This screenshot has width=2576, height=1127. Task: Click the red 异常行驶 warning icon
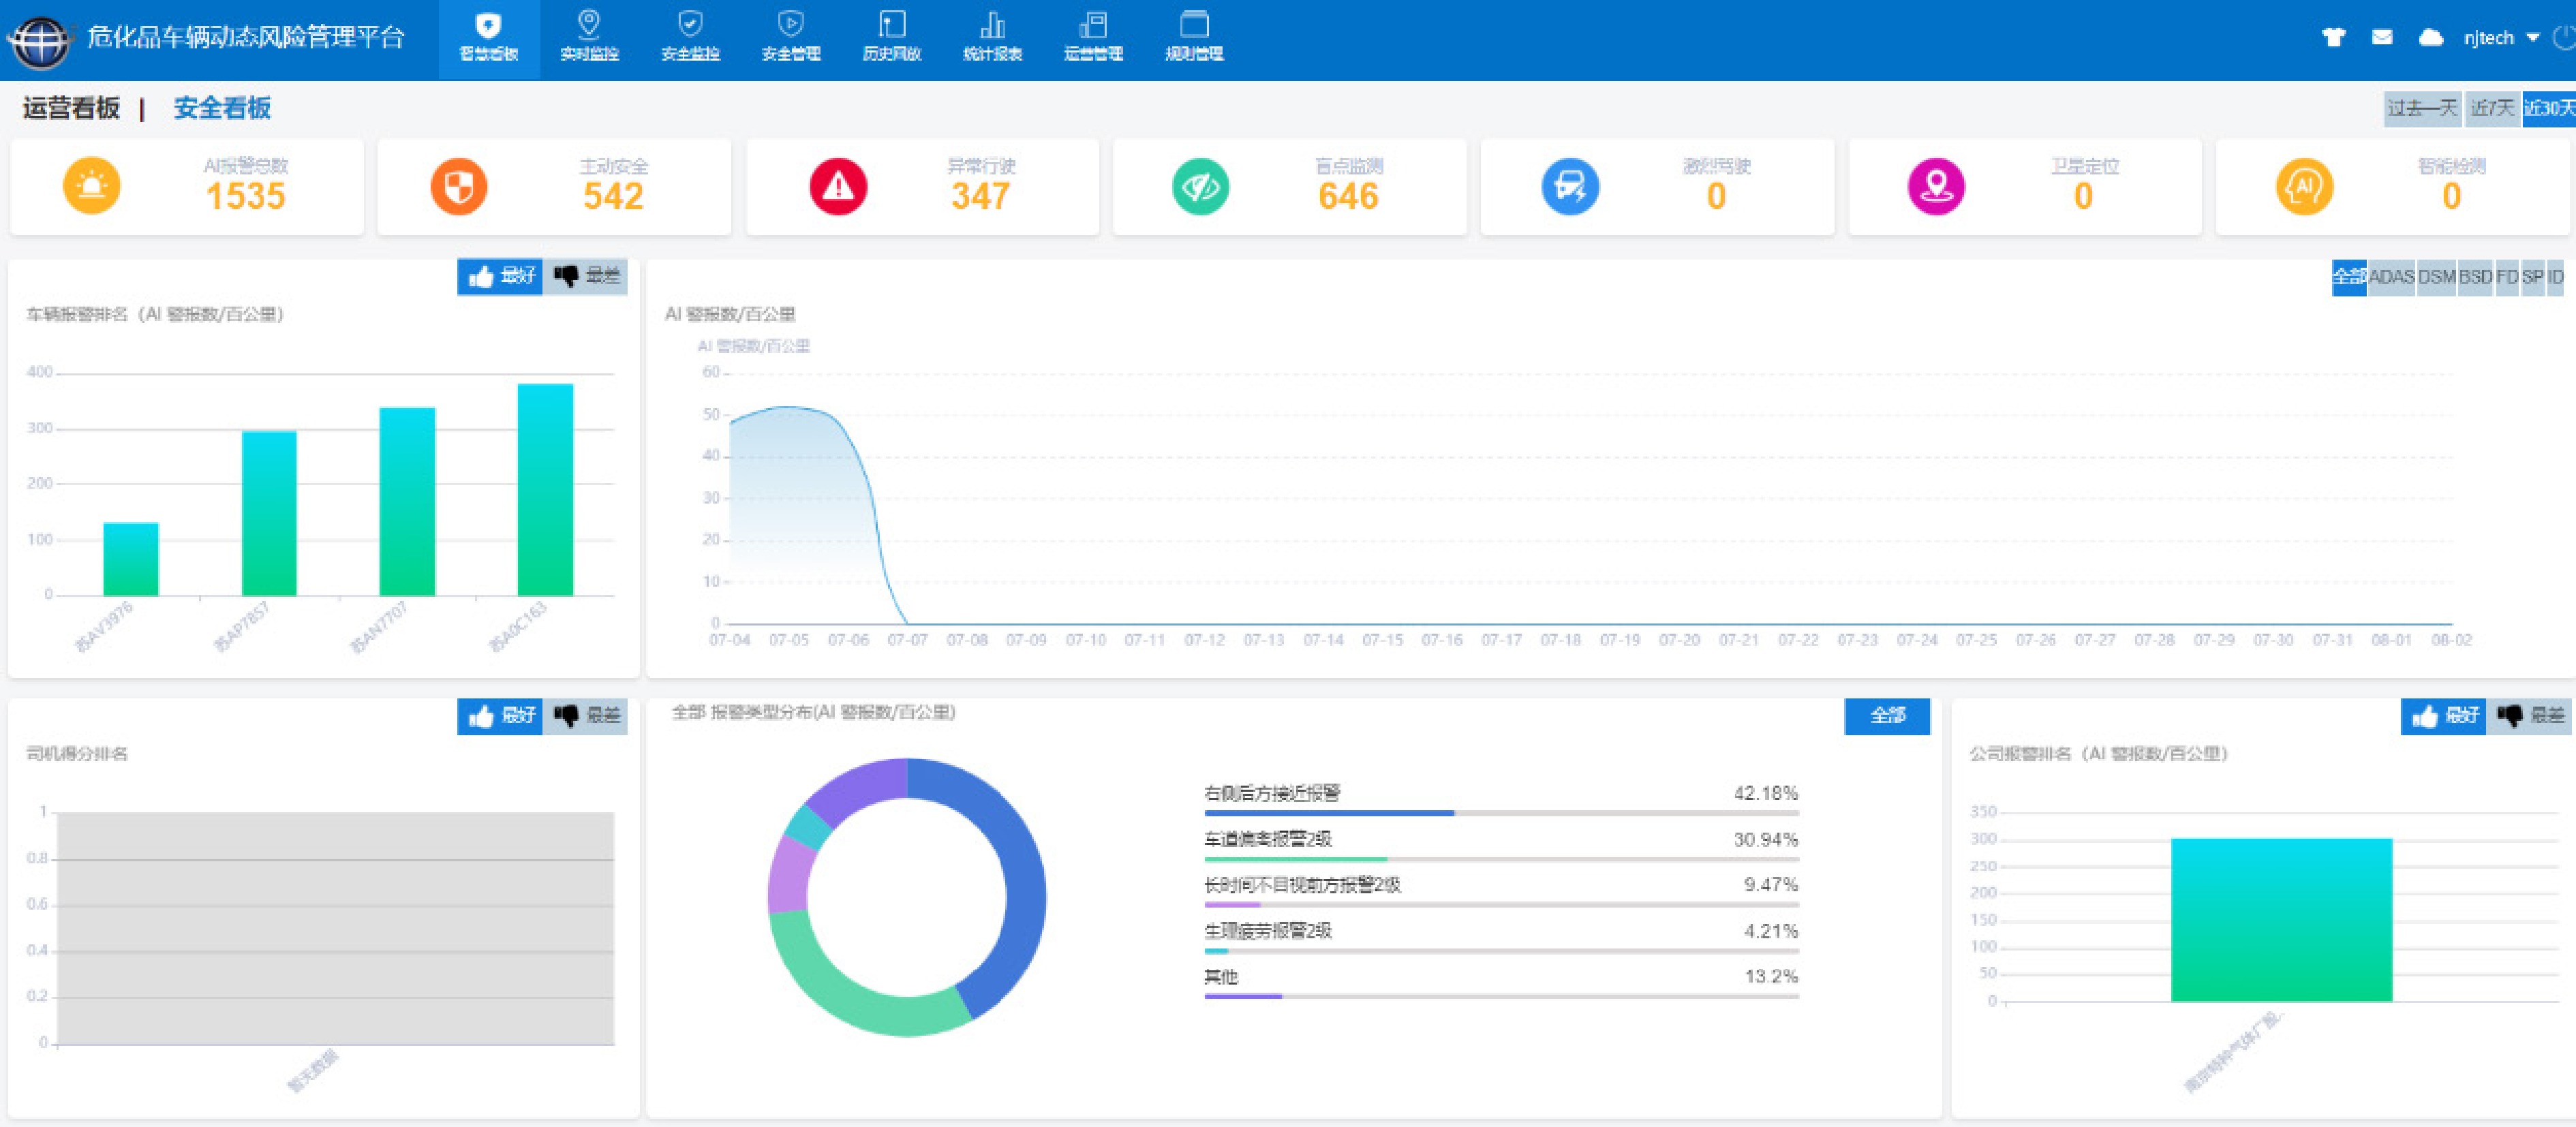(838, 187)
